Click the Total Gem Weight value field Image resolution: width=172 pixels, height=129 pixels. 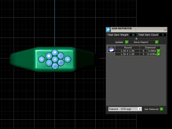133,35
